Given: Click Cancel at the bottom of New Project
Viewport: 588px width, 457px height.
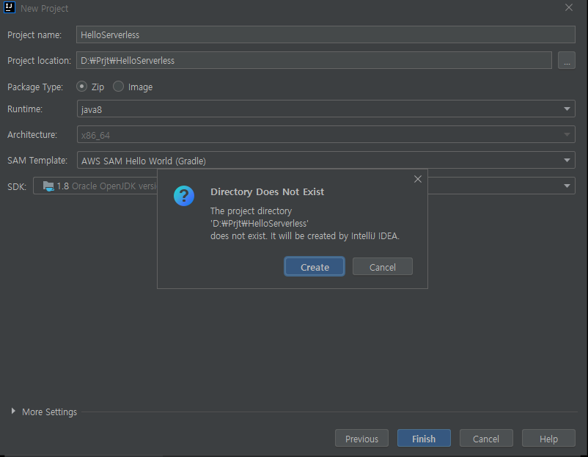Looking at the screenshot, I should coord(486,438).
